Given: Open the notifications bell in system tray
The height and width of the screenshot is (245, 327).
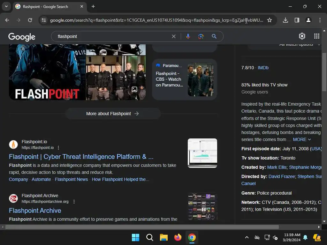Looking at the screenshot, I should click(305, 237).
